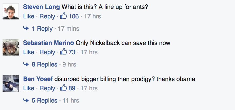Click thumbs-up icon showing 89 likes
The image size is (235, 110).
click(x=63, y=88)
